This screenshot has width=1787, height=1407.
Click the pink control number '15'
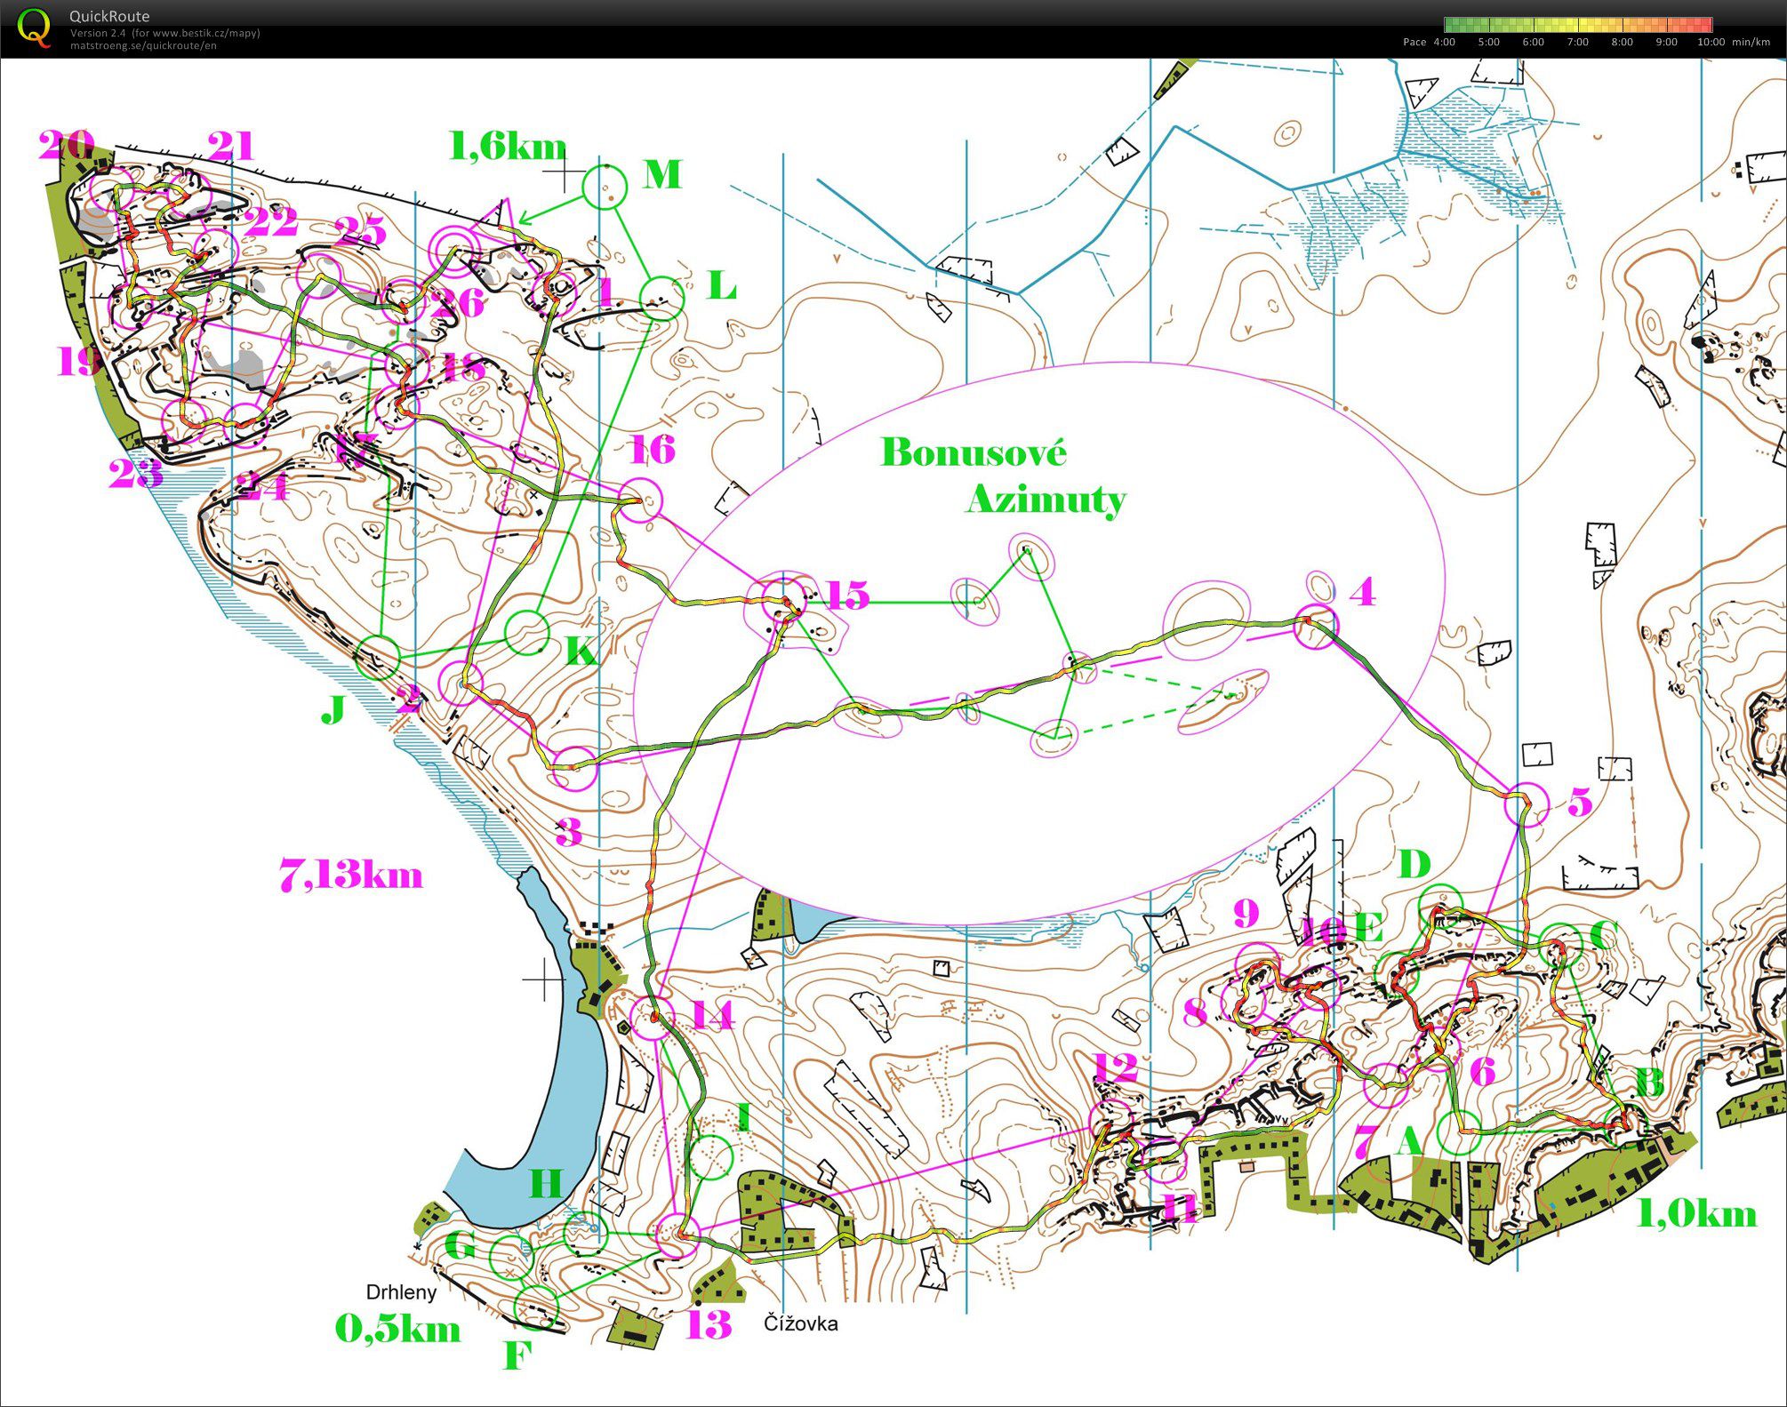tap(847, 595)
